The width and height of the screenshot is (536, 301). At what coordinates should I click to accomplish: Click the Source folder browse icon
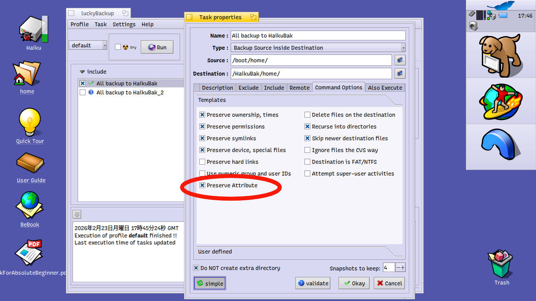(x=400, y=60)
